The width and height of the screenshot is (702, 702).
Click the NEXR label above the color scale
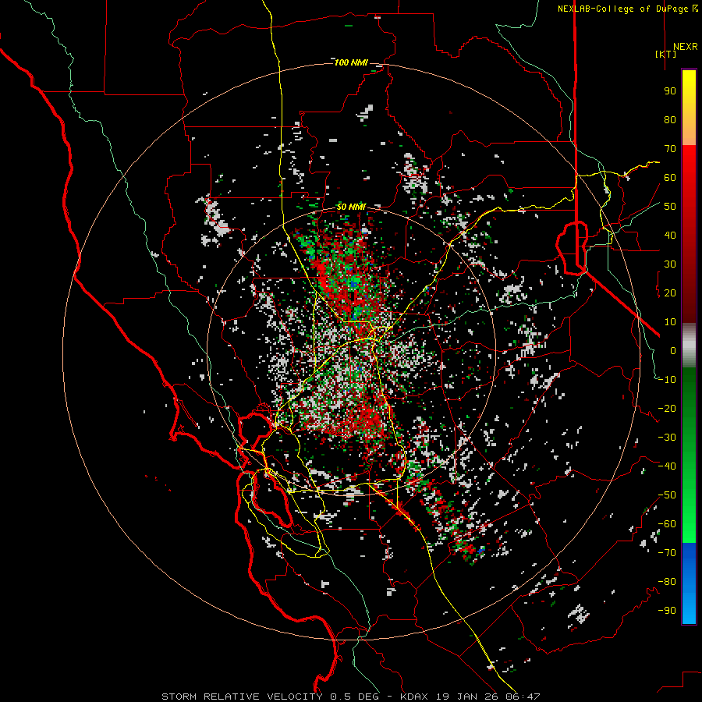pos(686,47)
